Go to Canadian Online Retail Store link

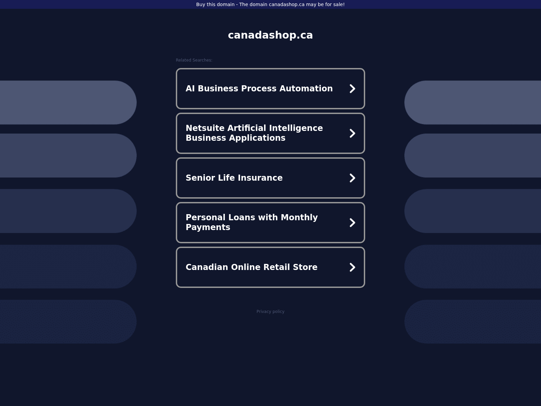[x=252, y=267]
